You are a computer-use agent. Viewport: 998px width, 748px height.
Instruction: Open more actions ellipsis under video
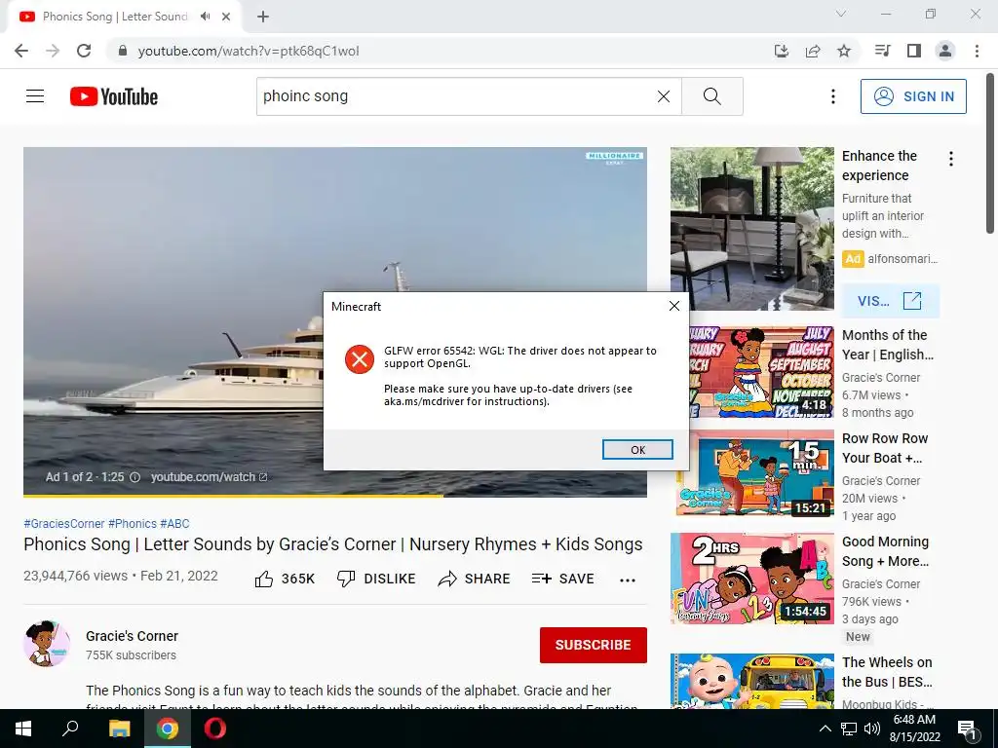point(628,580)
